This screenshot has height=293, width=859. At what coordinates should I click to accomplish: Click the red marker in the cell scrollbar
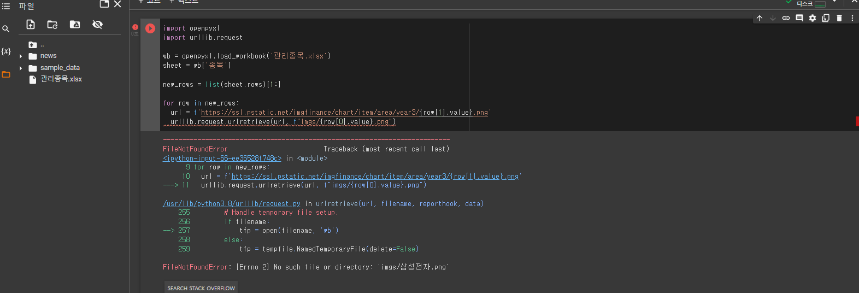[857, 121]
